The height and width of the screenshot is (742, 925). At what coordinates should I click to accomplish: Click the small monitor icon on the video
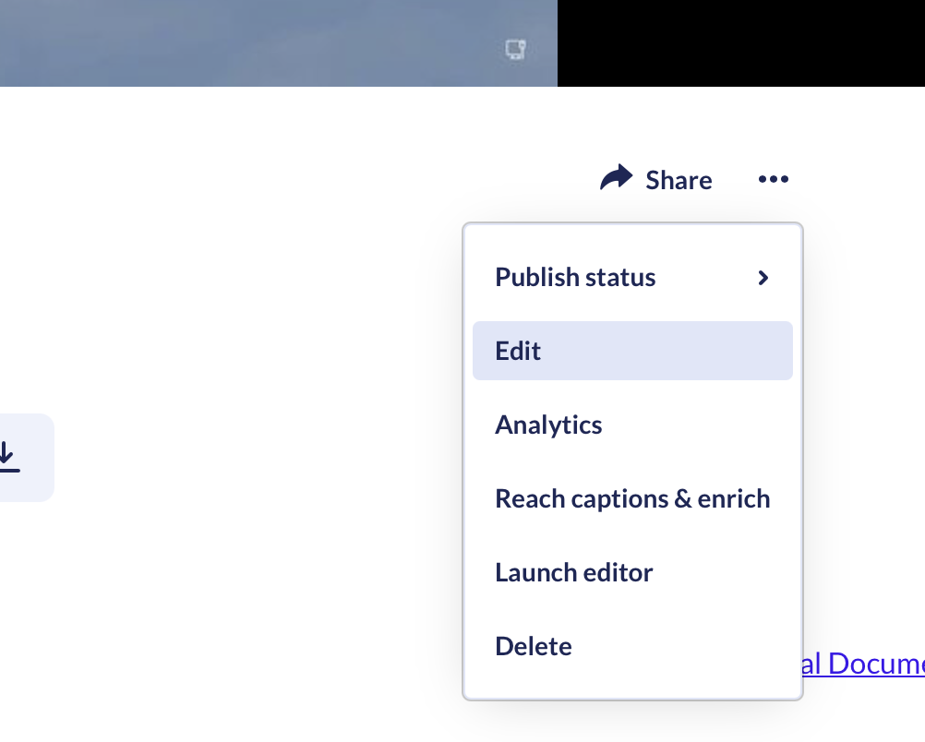pyautogui.click(x=516, y=49)
